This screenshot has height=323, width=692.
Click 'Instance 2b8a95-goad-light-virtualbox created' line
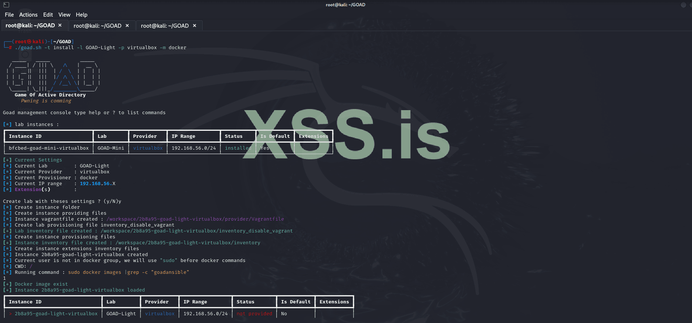[x=75, y=255]
